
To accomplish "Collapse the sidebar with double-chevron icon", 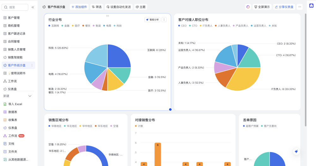I will [33, 7].
